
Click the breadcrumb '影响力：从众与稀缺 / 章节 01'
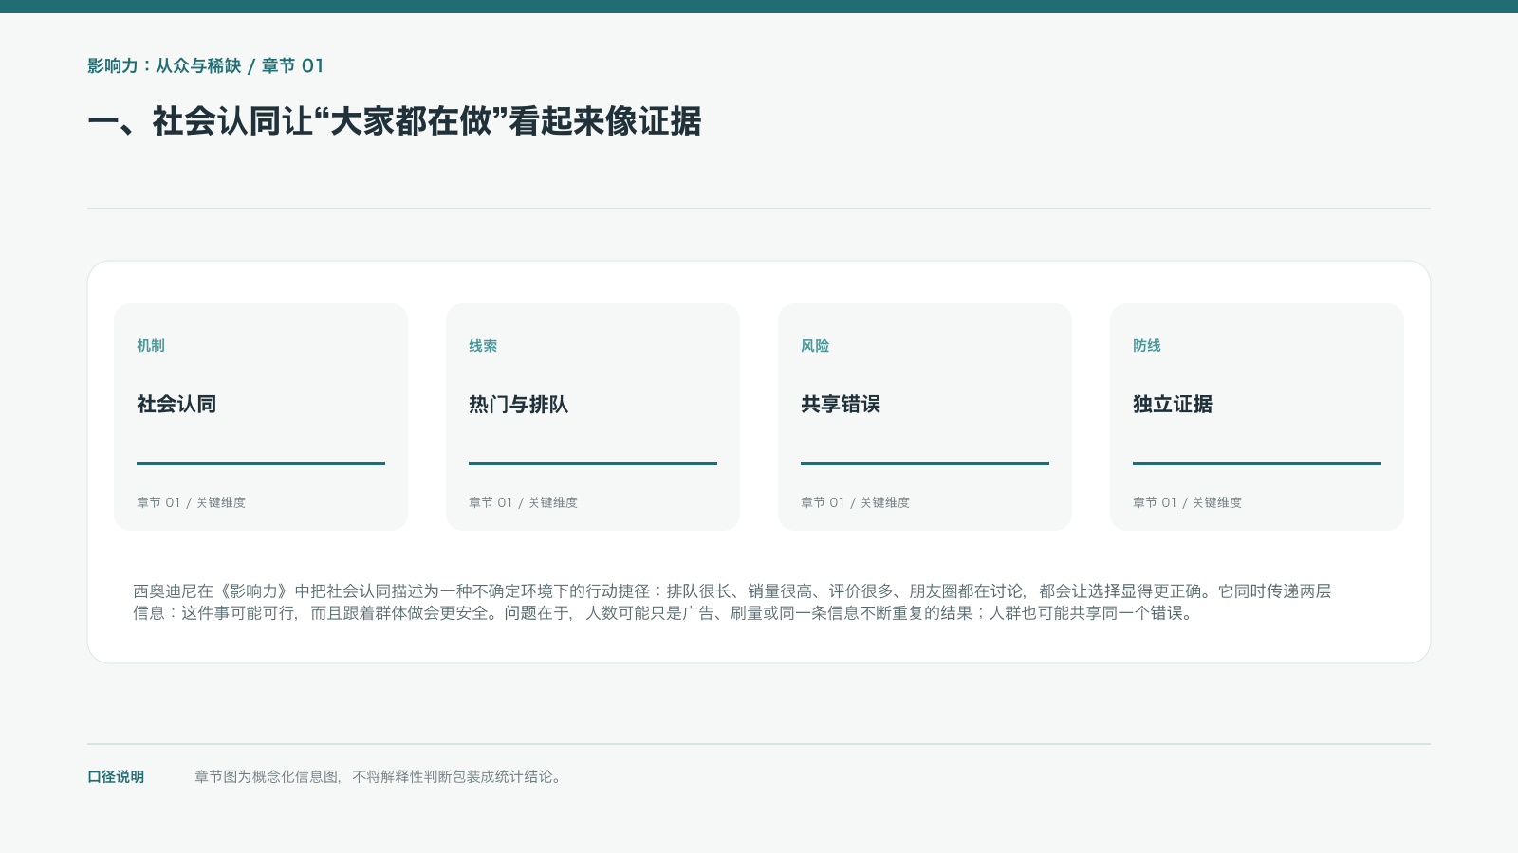pyautogui.click(x=206, y=65)
